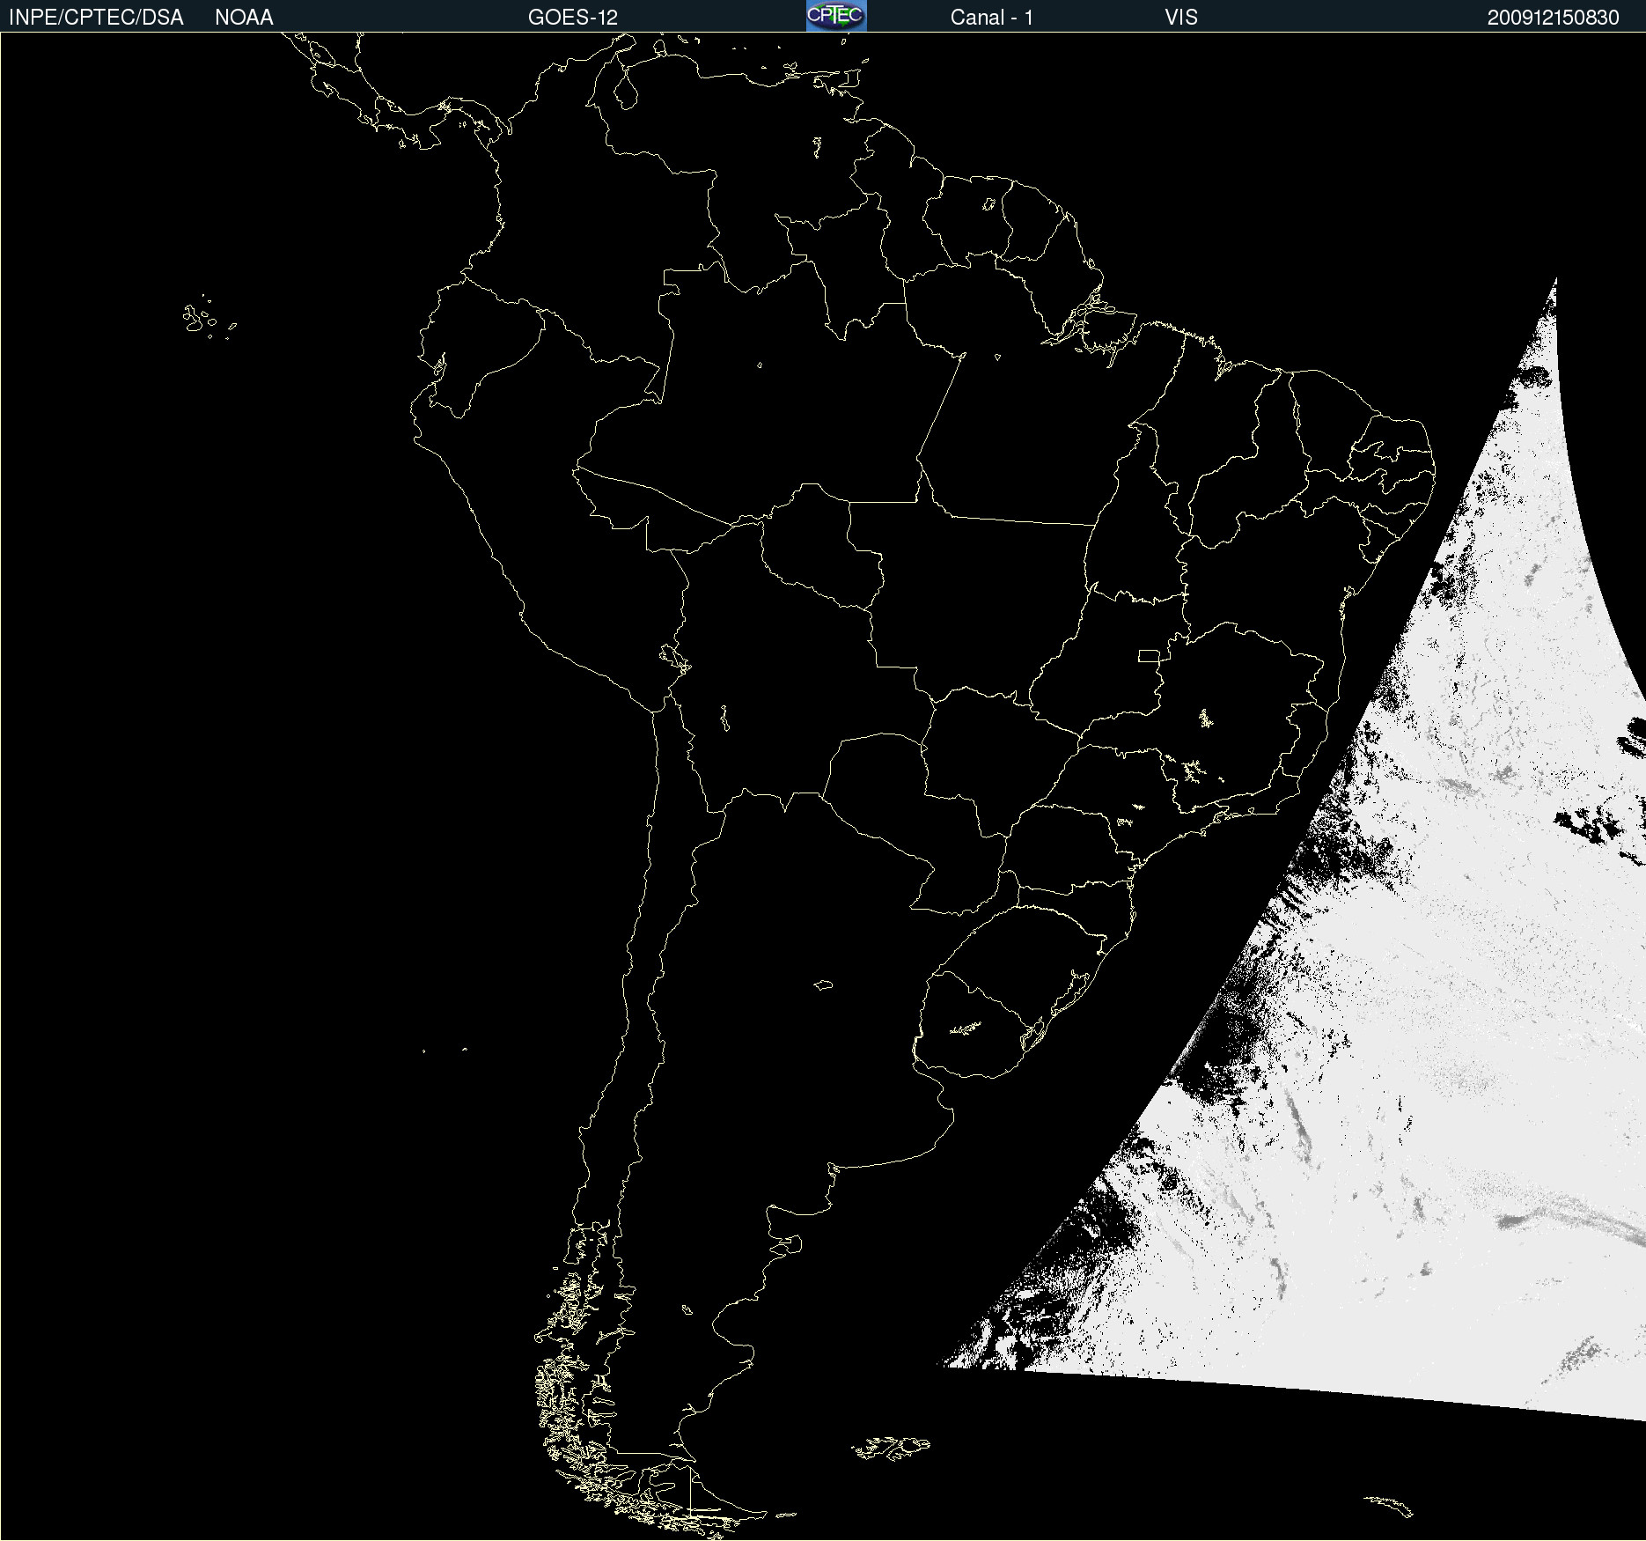Click the 200912150830 timestamp

point(1554,18)
